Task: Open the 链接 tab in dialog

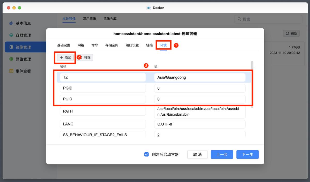Action: point(150,45)
